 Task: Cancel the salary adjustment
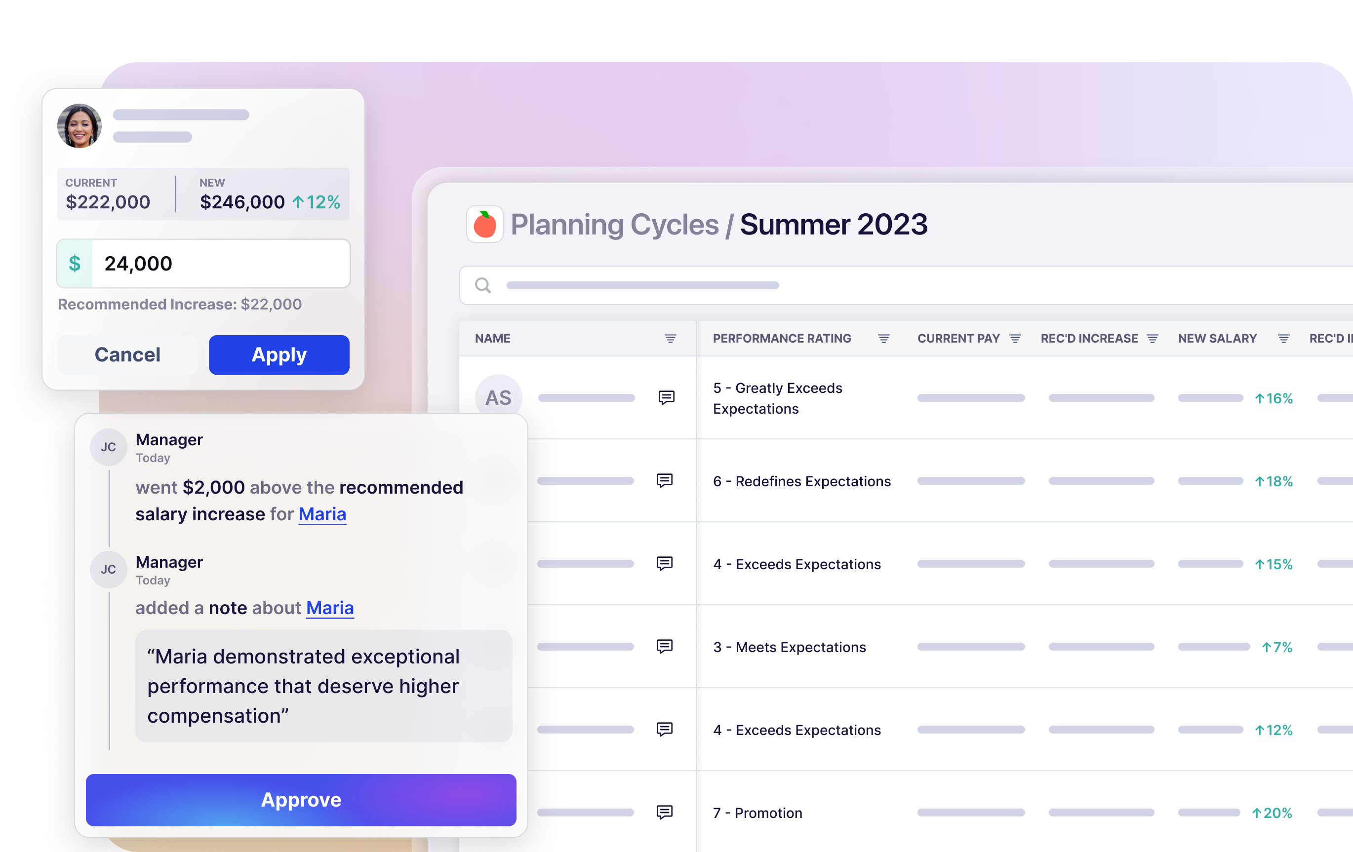click(127, 355)
